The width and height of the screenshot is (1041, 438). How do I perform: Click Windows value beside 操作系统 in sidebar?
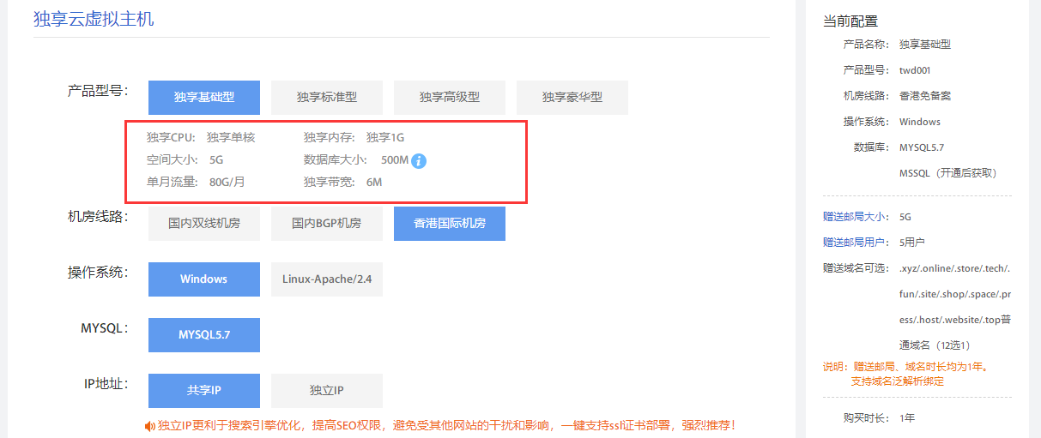click(x=920, y=122)
